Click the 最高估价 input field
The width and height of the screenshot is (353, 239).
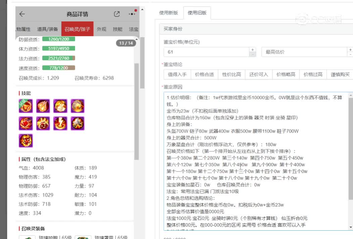(x=304, y=52)
